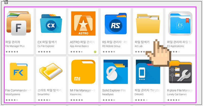Click developer name 'Xiaomi Inc.'
The image size is (203, 106).
pos(76,94)
